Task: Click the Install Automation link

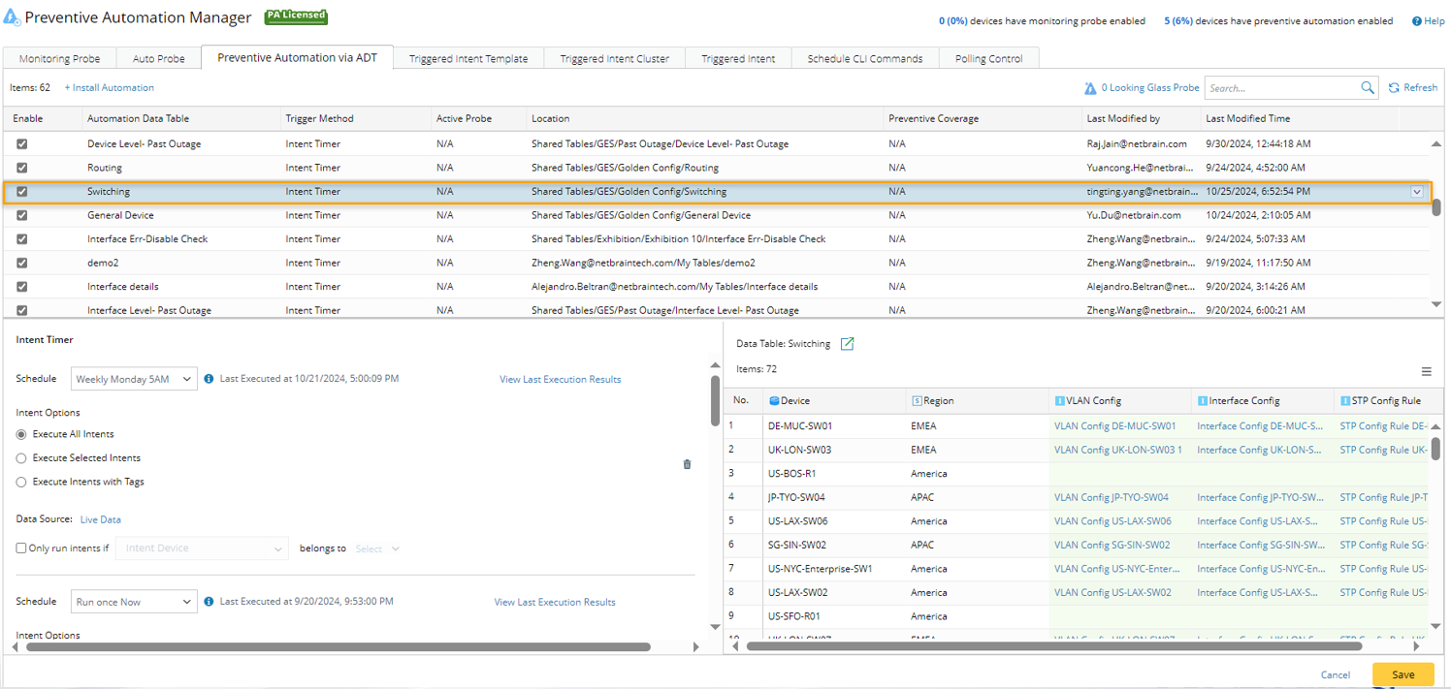Action: point(109,88)
